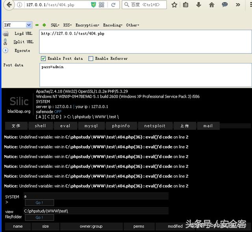Open the netsploit tab
The height and width of the screenshot is (232, 252).
[x=155, y=126]
